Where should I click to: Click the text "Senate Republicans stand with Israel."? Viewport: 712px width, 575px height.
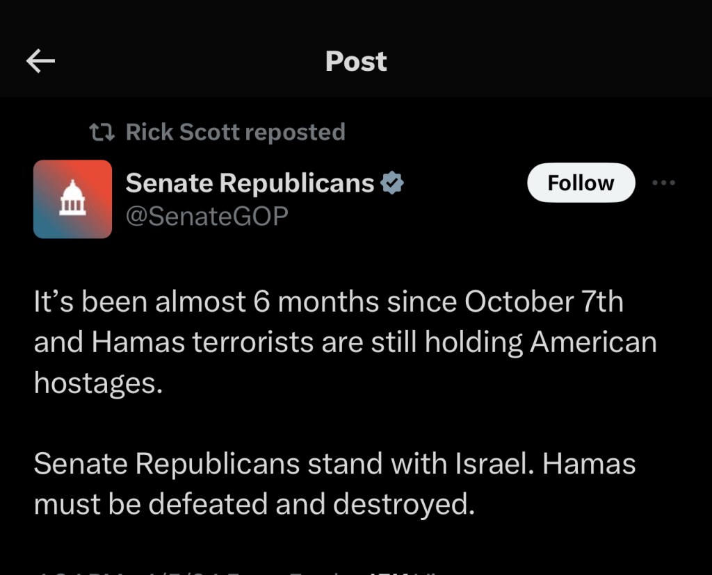coord(284,464)
